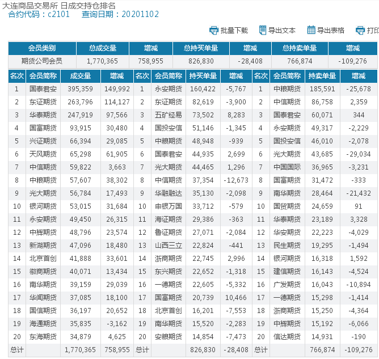Click the contract code c2101
The height and width of the screenshot is (359, 379).
point(58,14)
